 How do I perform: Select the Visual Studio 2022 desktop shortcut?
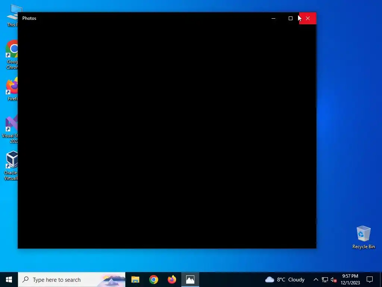(10, 129)
